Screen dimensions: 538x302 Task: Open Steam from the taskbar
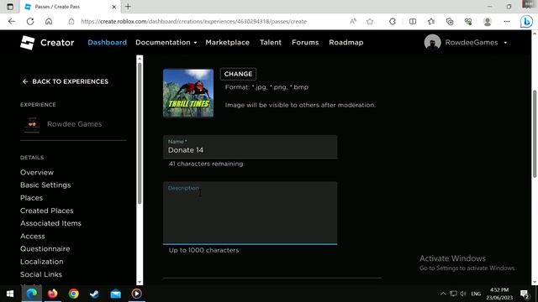[94, 294]
